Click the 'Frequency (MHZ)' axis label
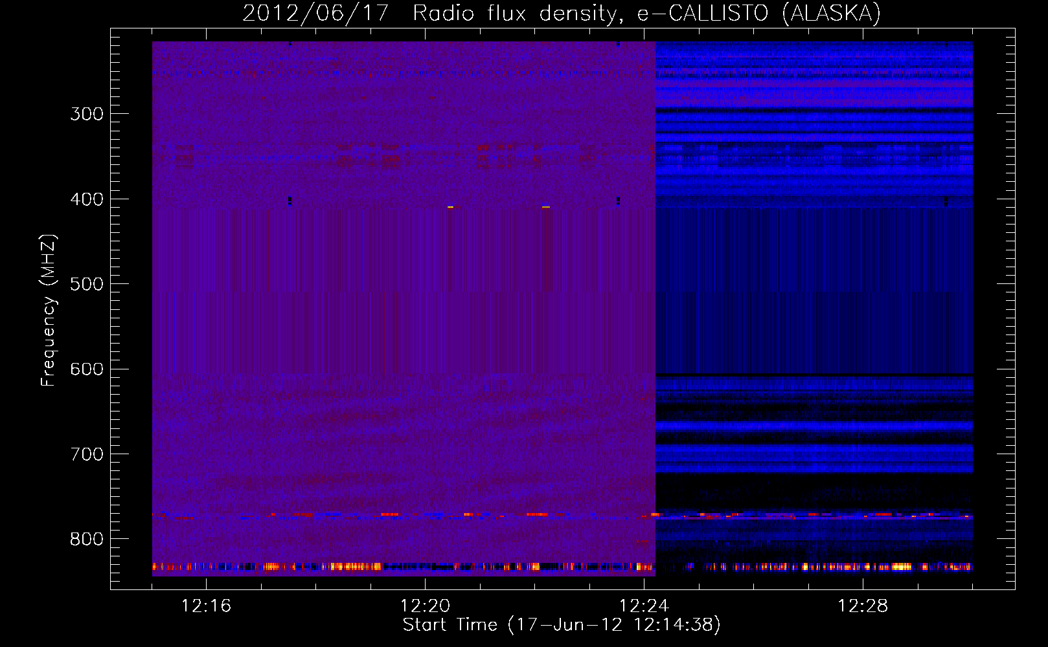Image resolution: width=1048 pixels, height=647 pixels. (49, 311)
